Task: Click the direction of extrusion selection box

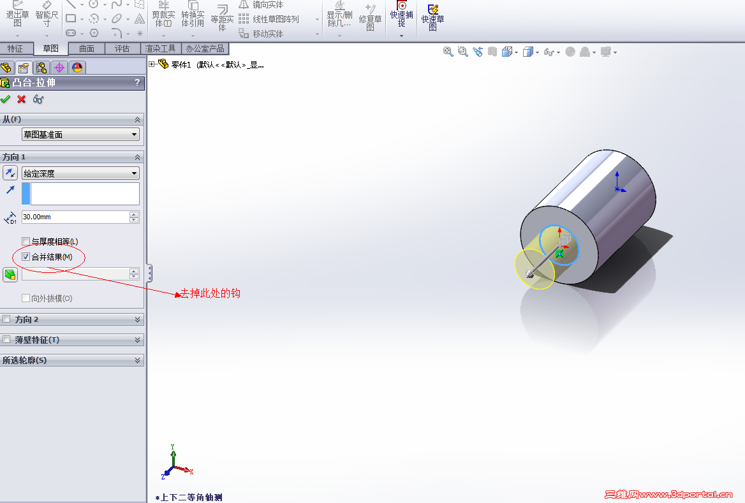Action: [x=80, y=194]
